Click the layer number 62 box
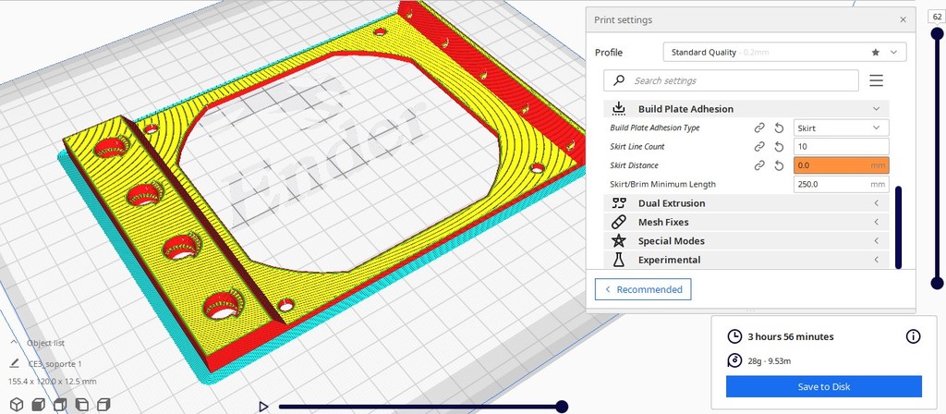946x414 pixels. coord(937,17)
